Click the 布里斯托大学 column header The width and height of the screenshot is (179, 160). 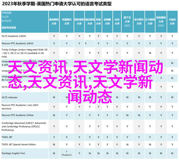[x=66, y=21]
